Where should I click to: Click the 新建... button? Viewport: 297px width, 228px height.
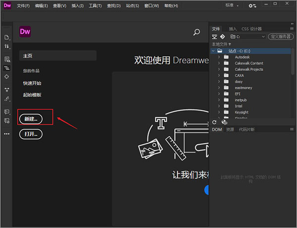click(x=31, y=119)
